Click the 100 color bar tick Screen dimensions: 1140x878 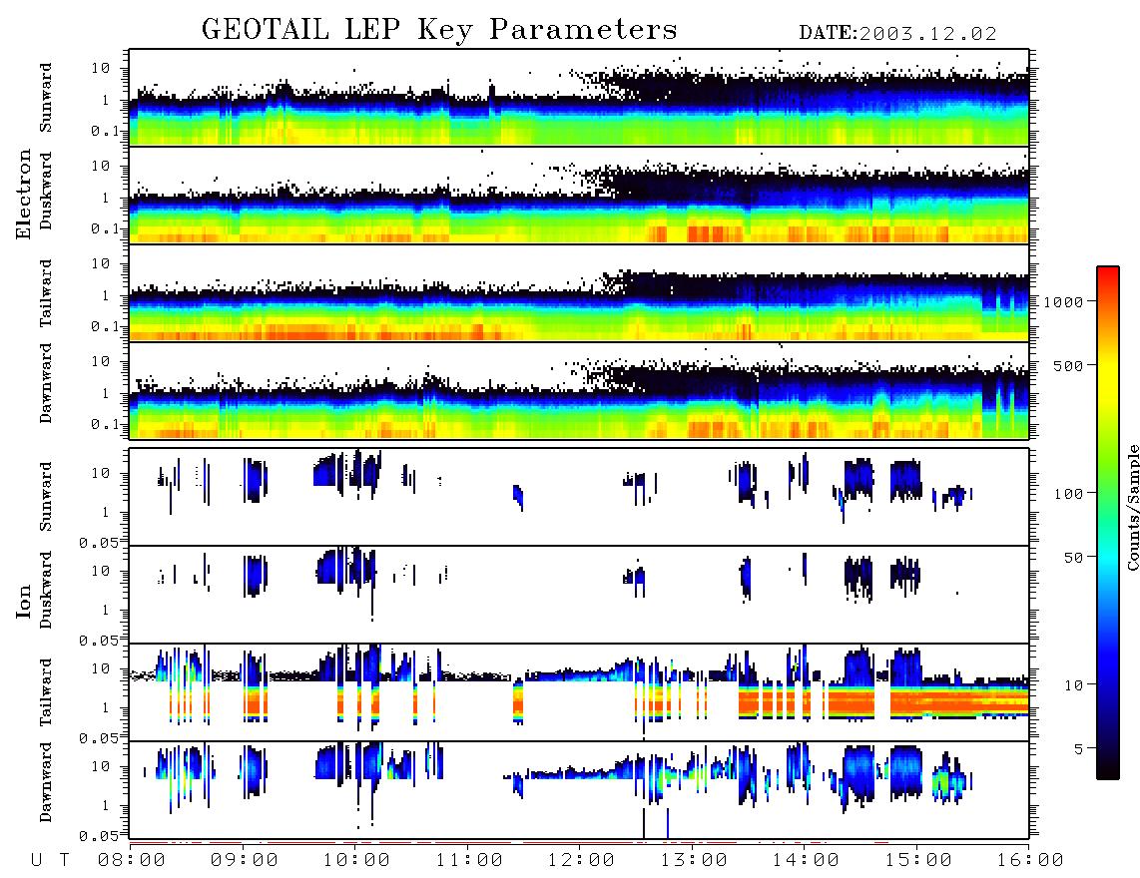click(1069, 494)
